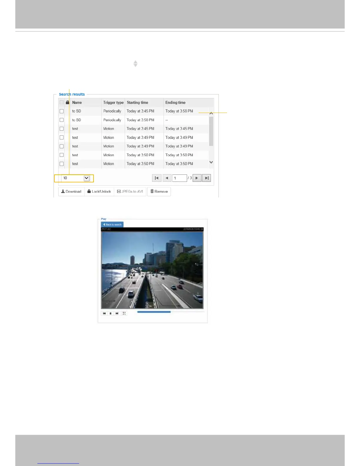
Task: Check the 'to SD' 3:45 PM row
Action: click(x=61, y=111)
